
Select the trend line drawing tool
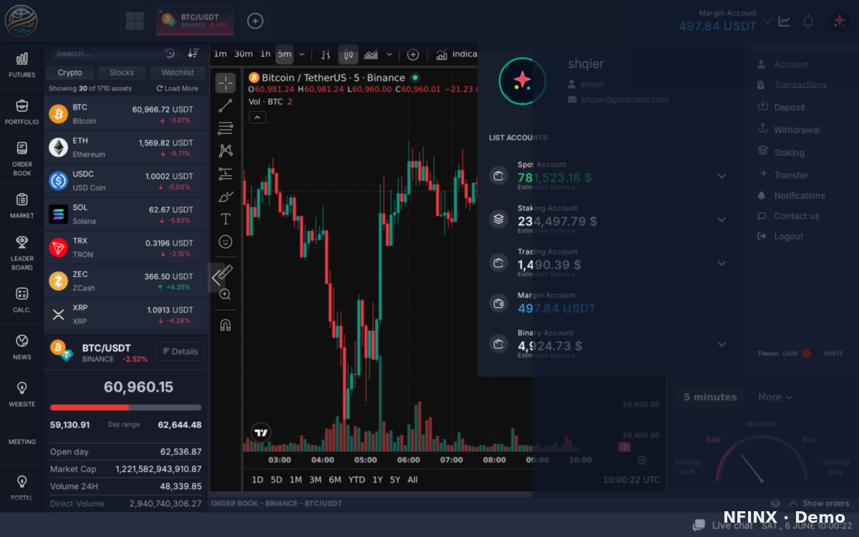[225, 106]
